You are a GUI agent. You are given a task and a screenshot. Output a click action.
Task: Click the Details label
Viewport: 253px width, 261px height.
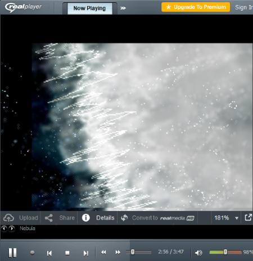(105, 218)
